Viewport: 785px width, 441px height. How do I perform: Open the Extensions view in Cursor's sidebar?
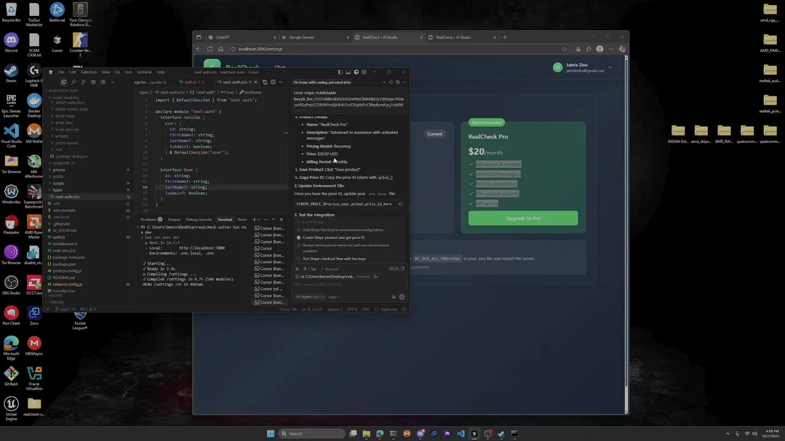[103, 82]
